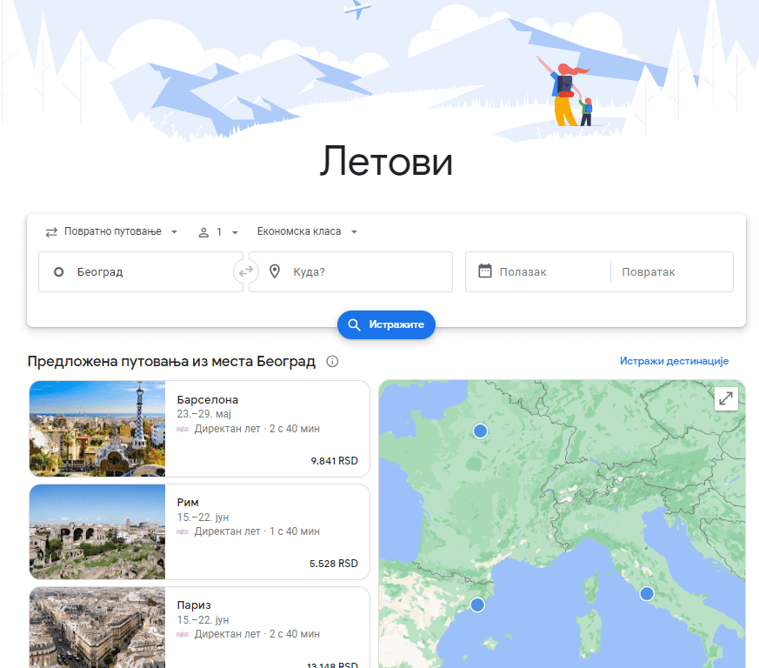Click the origin circle icon beside Београд
Screen dimensions: 759x668
58,271
